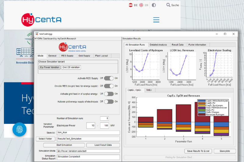244x162 pixels.
Task: Open the TotEx chart tab
Action: click(149, 90)
